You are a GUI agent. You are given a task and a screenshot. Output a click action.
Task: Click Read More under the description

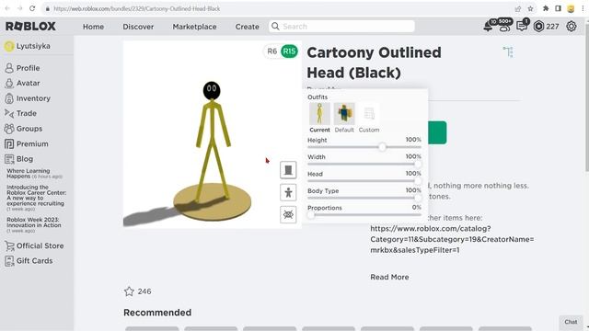(x=389, y=277)
